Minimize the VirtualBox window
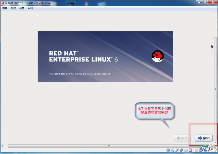218x154 pixels. [199, 2]
